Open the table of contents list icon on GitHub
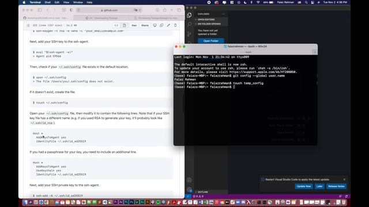This screenshot has width=369, height=207. [28, 25]
